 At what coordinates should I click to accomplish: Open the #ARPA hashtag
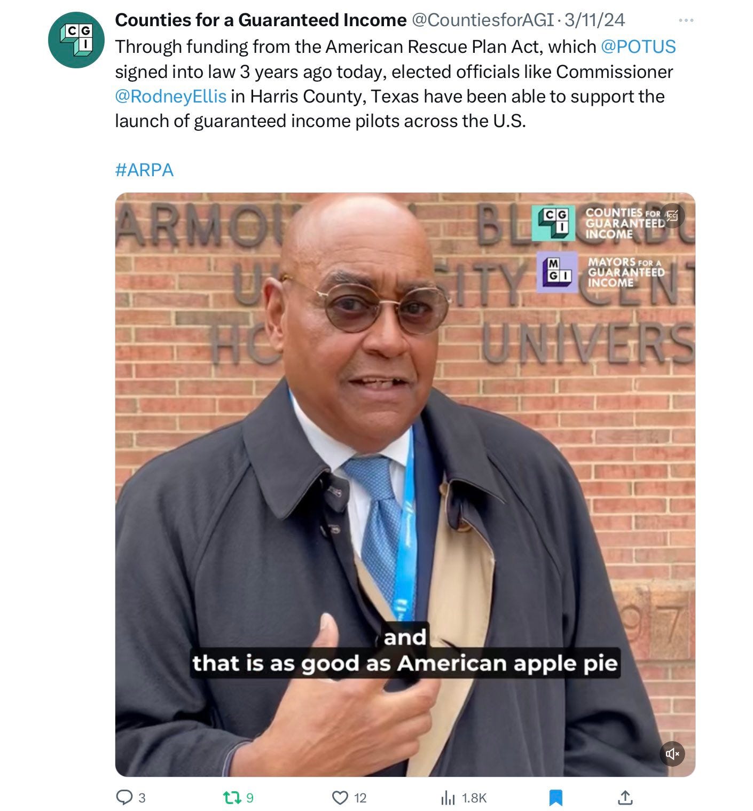[144, 170]
